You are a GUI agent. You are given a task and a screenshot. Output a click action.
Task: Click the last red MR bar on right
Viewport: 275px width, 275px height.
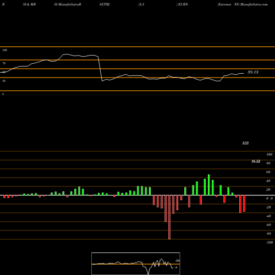click(x=244, y=204)
